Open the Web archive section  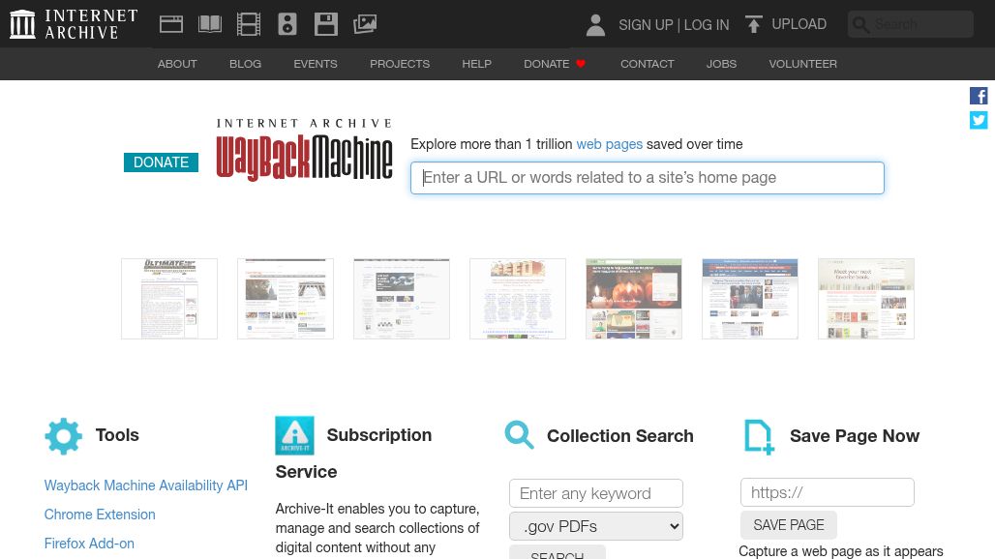coord(171,23)
